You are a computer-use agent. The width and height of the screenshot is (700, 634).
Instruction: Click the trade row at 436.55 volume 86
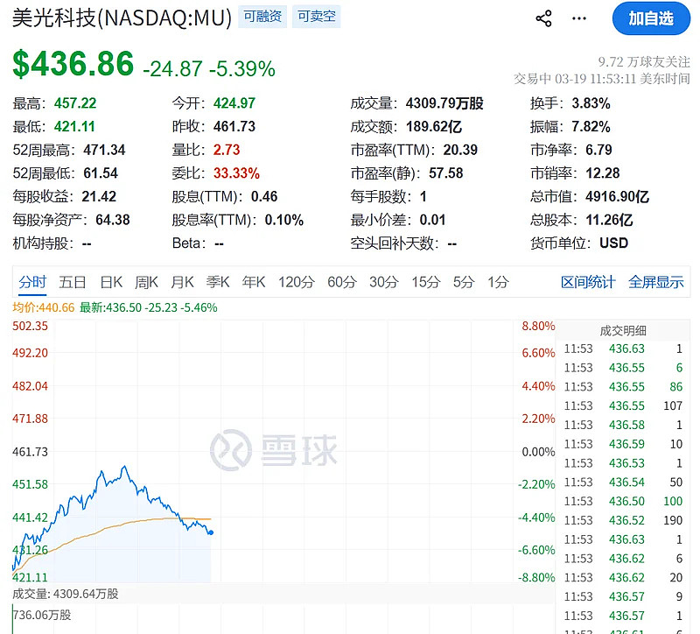point(623,386)
